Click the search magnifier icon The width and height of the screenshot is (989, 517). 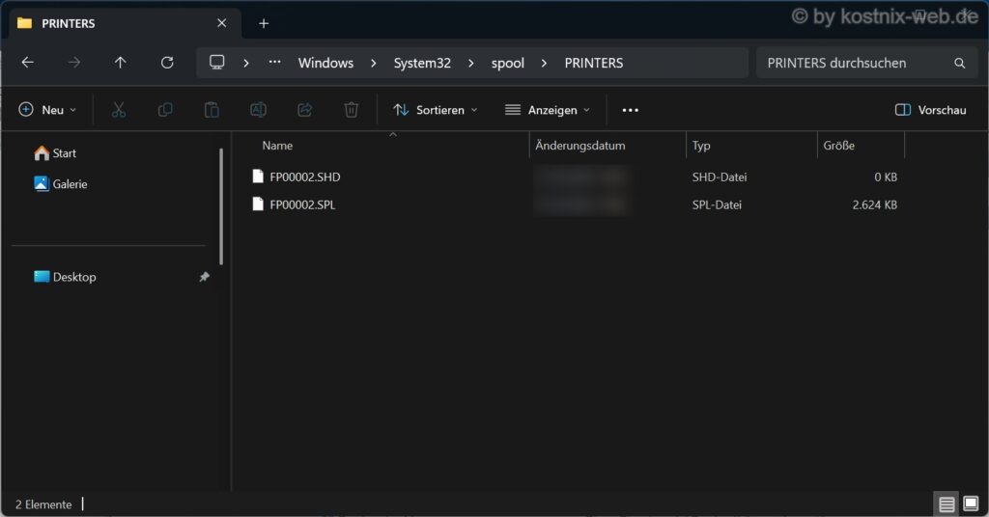(x=959, y=63)
